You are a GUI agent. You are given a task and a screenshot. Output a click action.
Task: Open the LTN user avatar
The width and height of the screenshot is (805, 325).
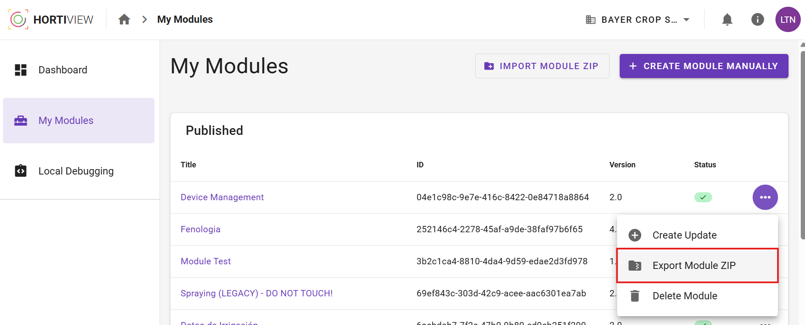pos(788,19)
